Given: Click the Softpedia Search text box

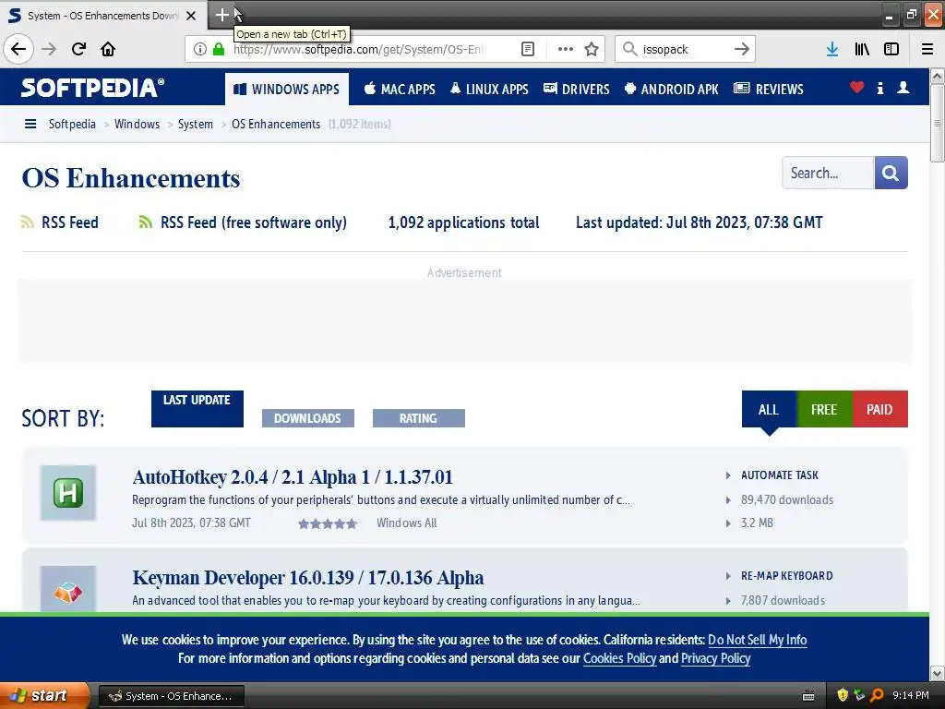Looking at the screenshot, I should click(828, 173).
